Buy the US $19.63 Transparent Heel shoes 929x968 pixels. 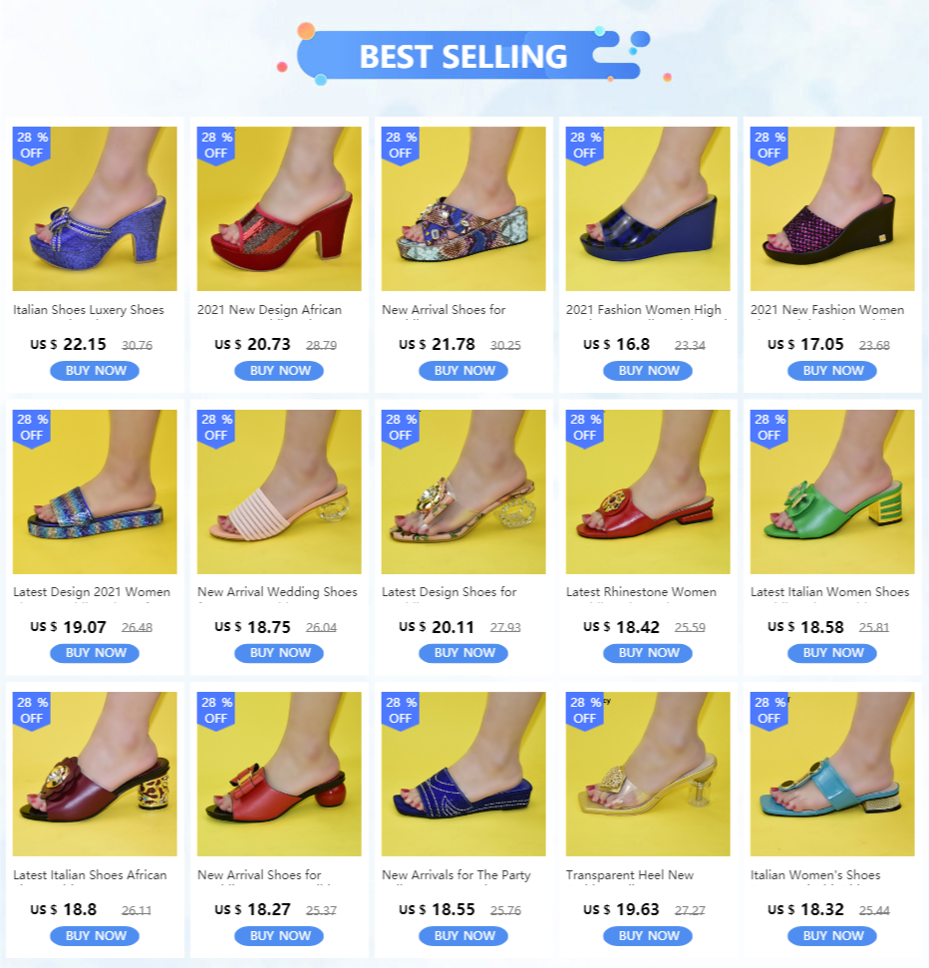pos(648,935)
